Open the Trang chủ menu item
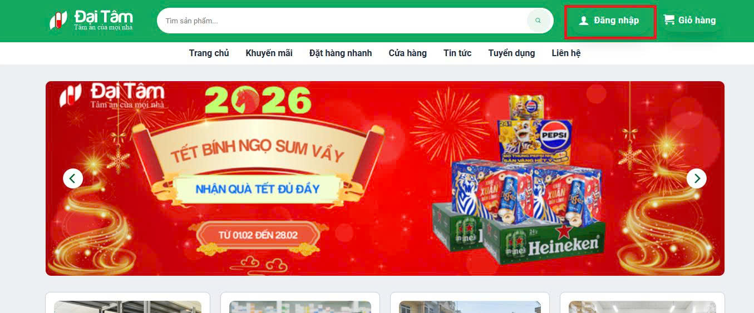Screen dimensions: 754x313 [x=209, y=53]
